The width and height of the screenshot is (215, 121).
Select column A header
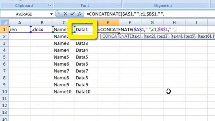(x=20, y=23)
